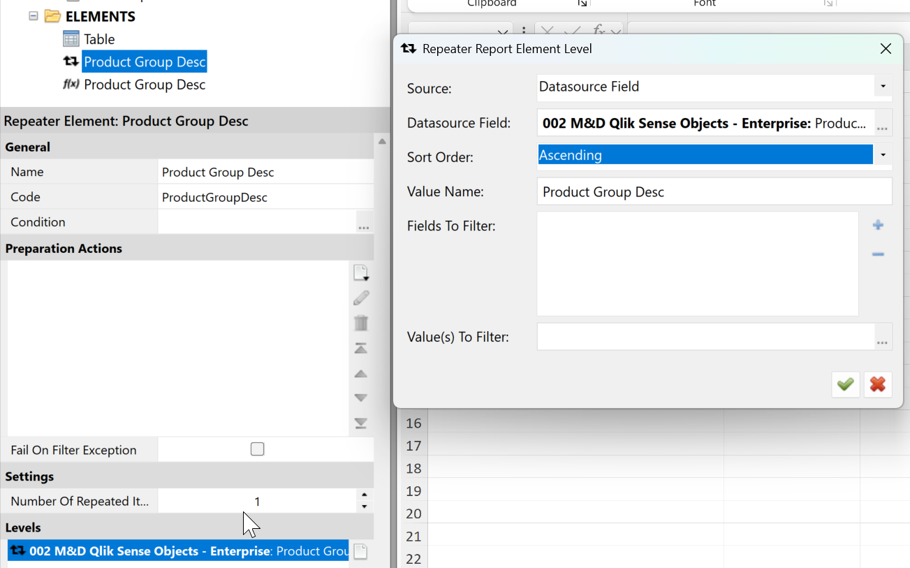Select the 002 M&D Qlik Sense Objects level
The image size is (910, 568).
(x=178, y=551)
